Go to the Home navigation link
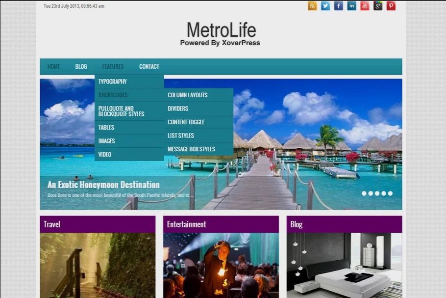446x298 pixels. tap(54, 67)
